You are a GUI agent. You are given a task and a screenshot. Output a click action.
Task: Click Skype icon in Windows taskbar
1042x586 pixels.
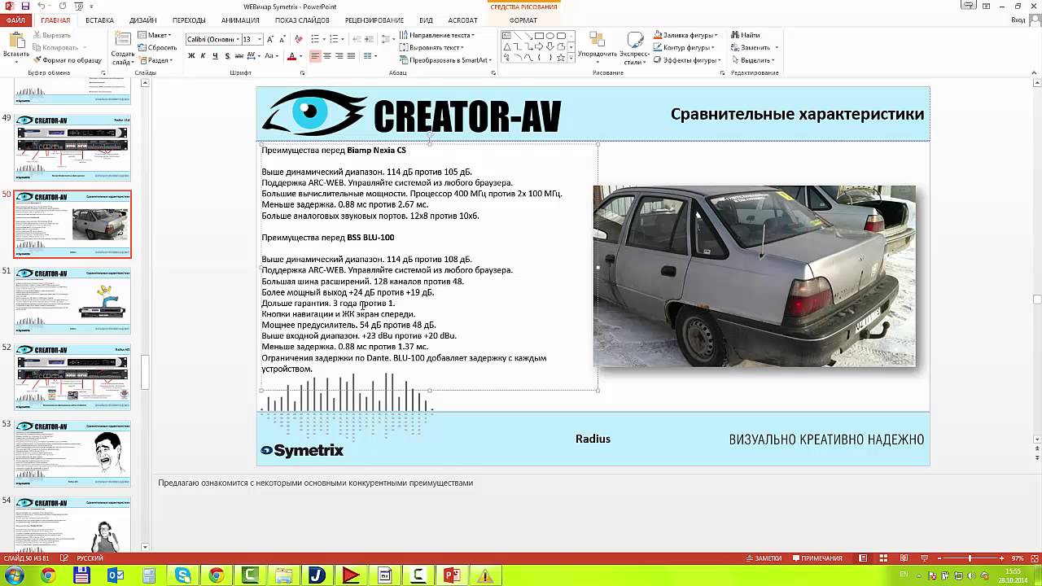click(183, 575)
